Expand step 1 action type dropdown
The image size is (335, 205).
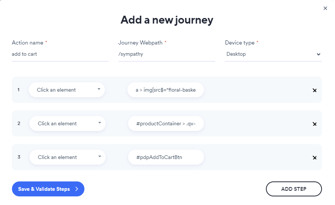point(67,90)
